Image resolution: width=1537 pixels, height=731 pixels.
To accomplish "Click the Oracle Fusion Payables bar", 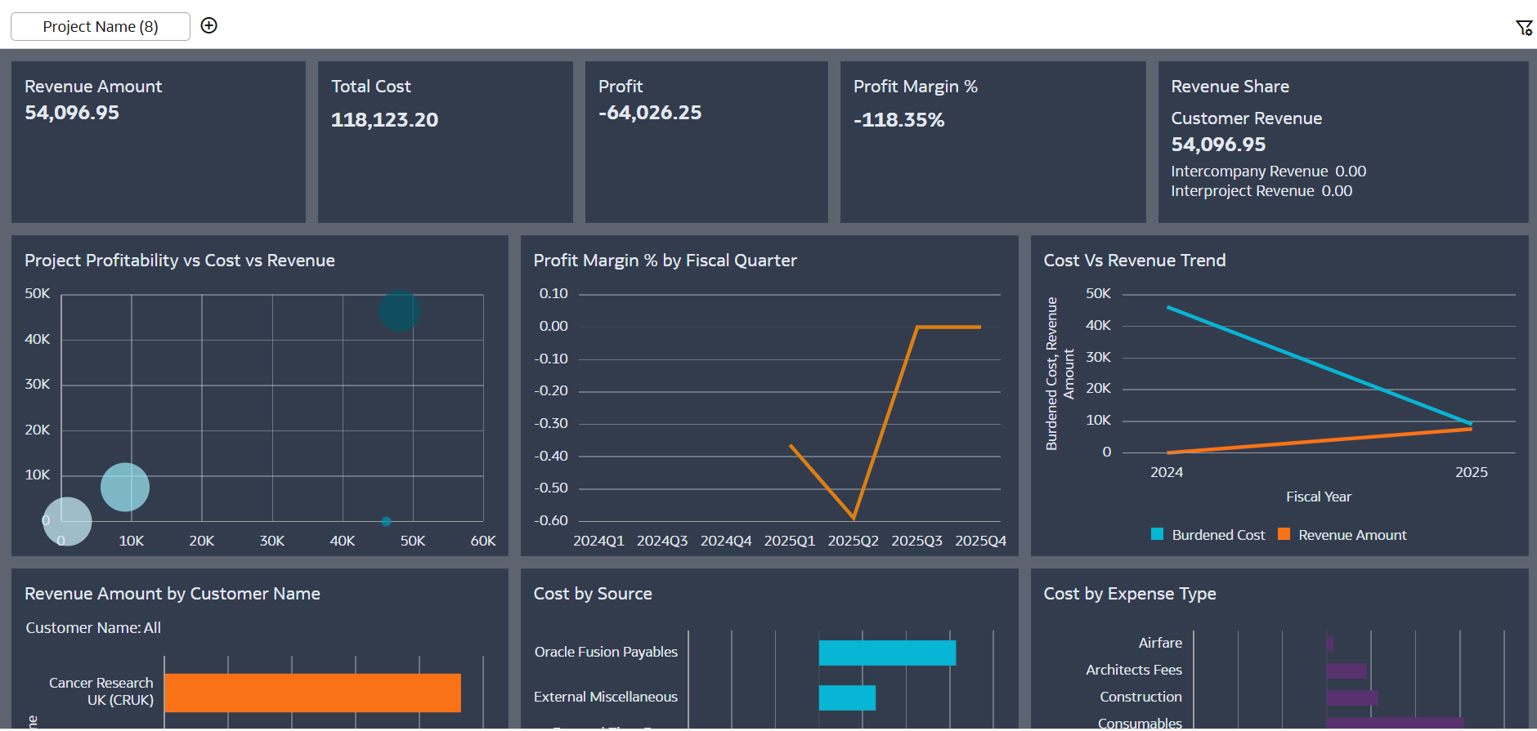I will pyautogui.click(x=887, y=653).
